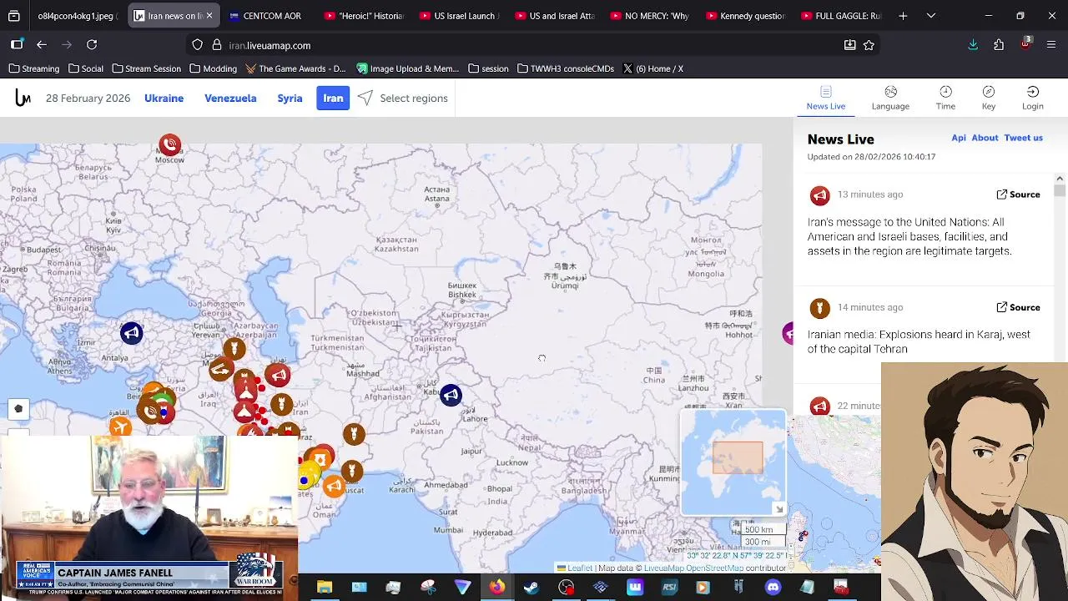
Task: Click the news feed scrollbar thumb
Action: coord(1060,191)
